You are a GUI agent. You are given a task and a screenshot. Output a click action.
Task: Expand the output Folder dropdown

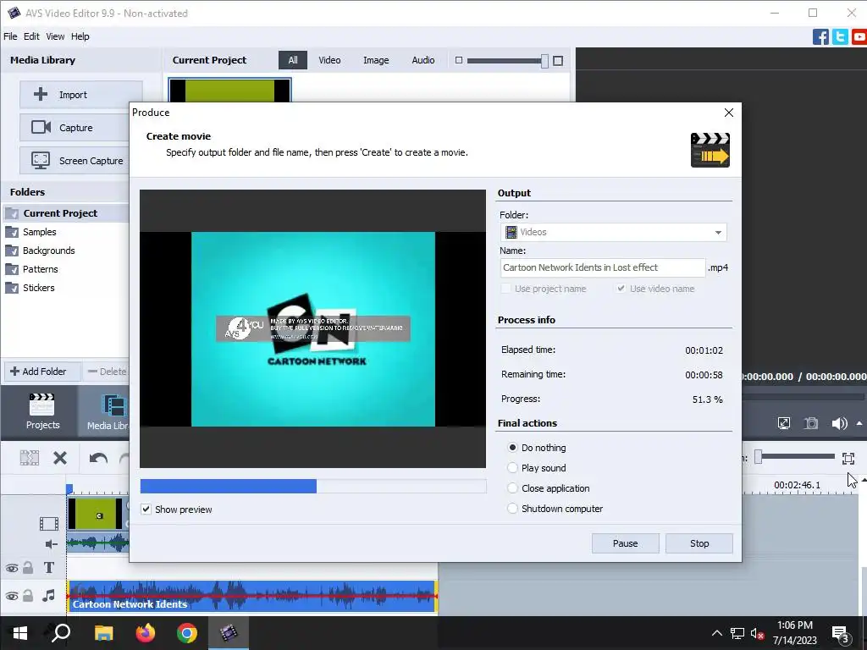[718, 232]
